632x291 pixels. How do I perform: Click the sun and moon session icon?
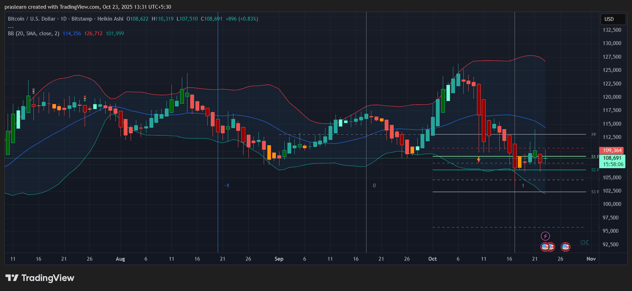584,242
